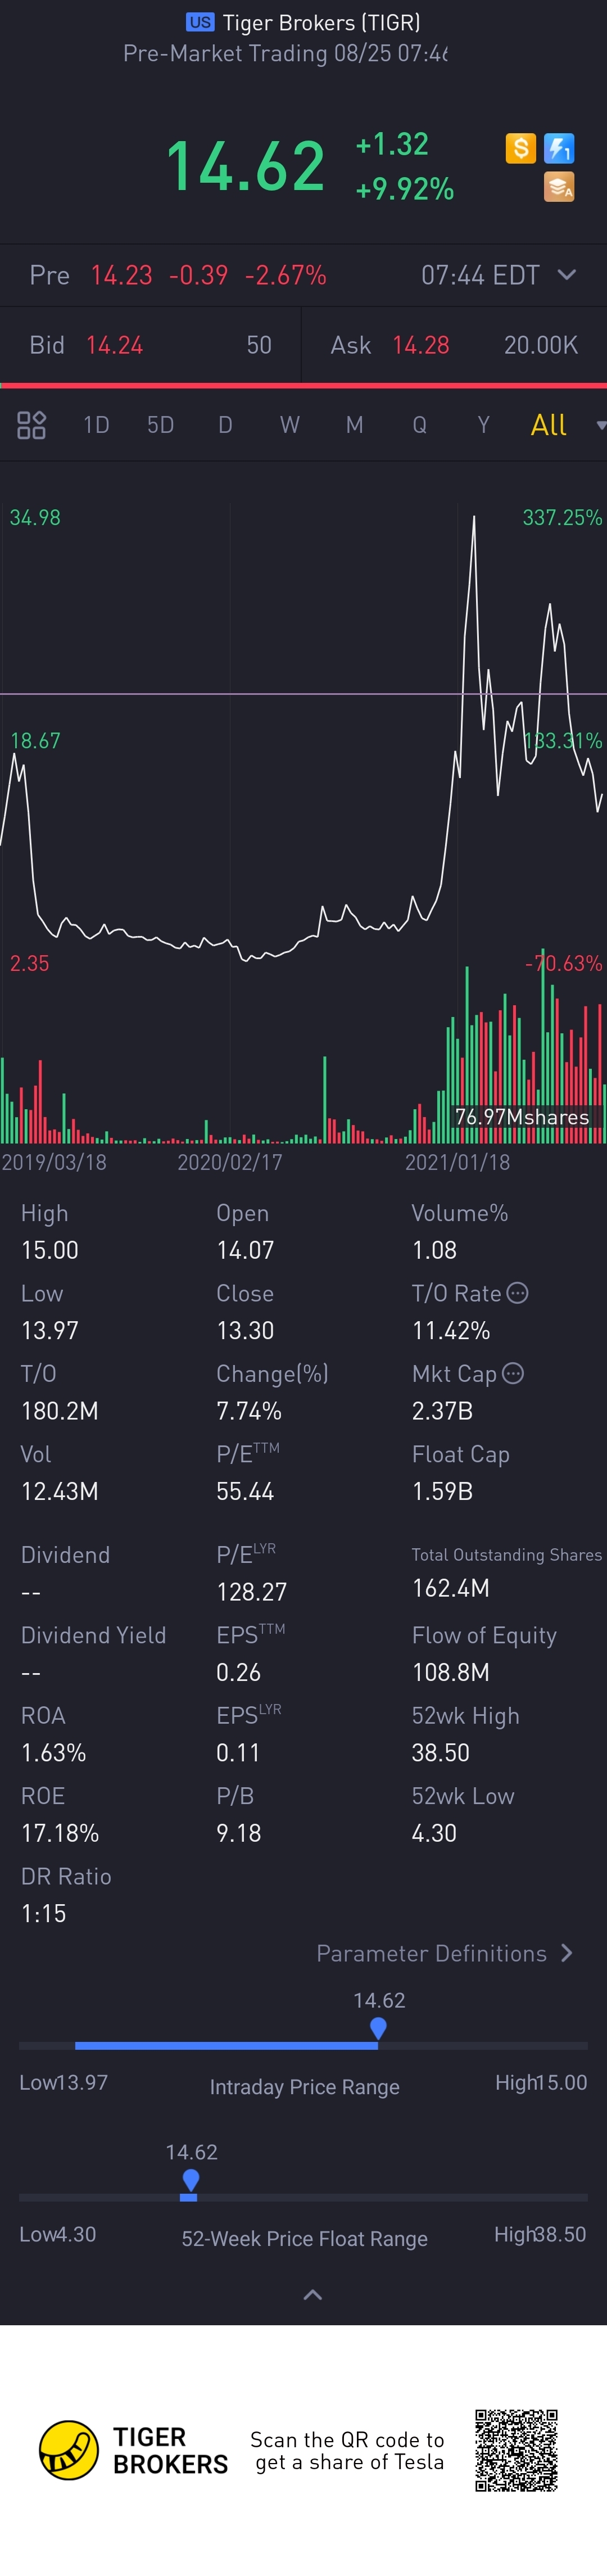Open T/O Rate info circle icon

pos(517,1293)
